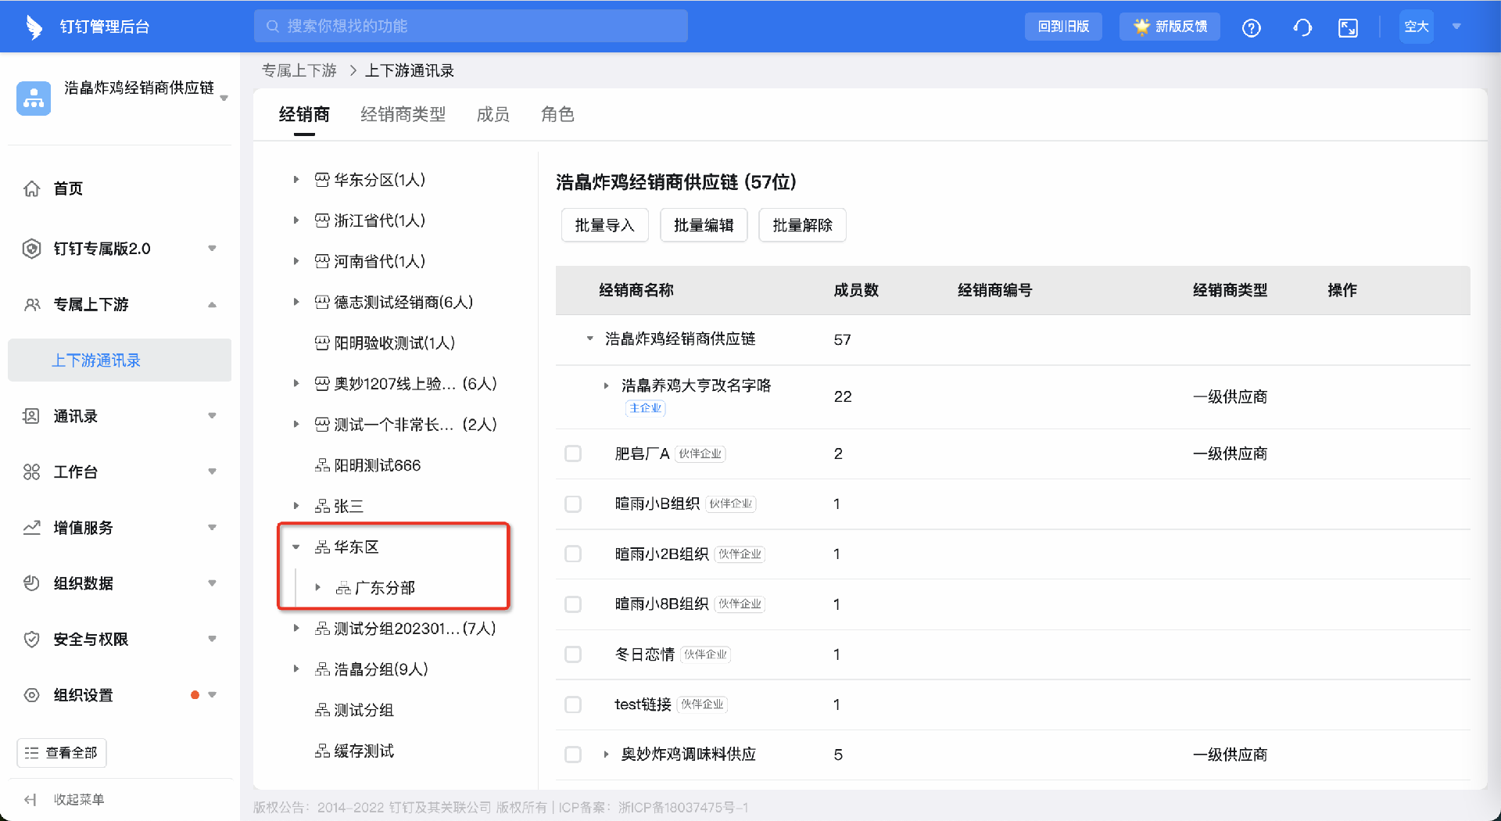Click the 安全与权限 shield icon
The height and width of the screenshot is (821, 1501).
tap(31, 640)
